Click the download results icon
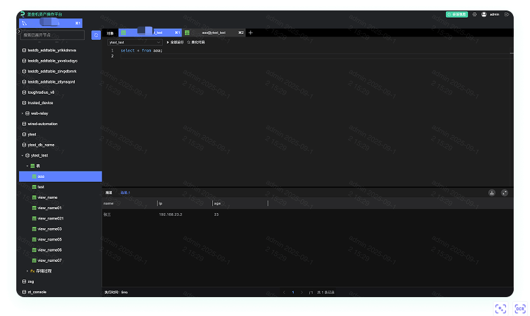 [x=492, y=192]
